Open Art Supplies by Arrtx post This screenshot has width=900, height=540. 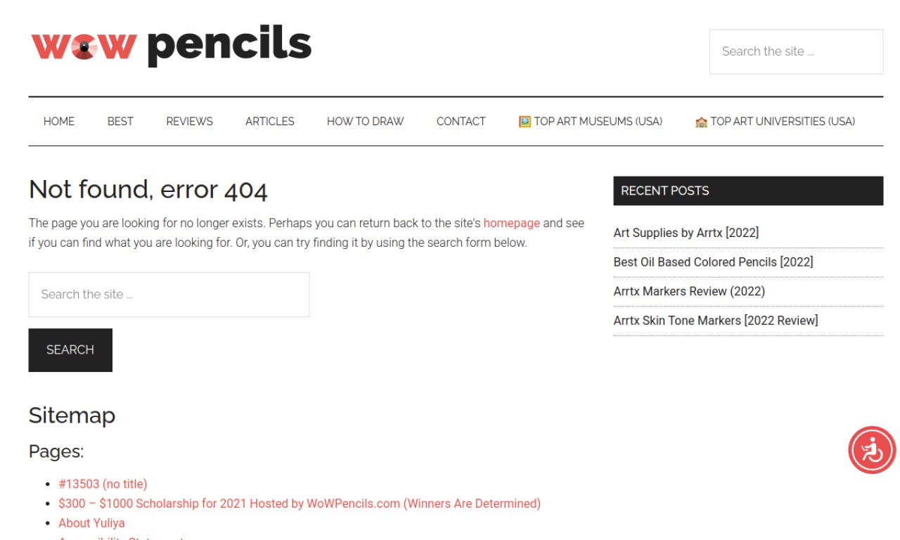coord(686,233)
